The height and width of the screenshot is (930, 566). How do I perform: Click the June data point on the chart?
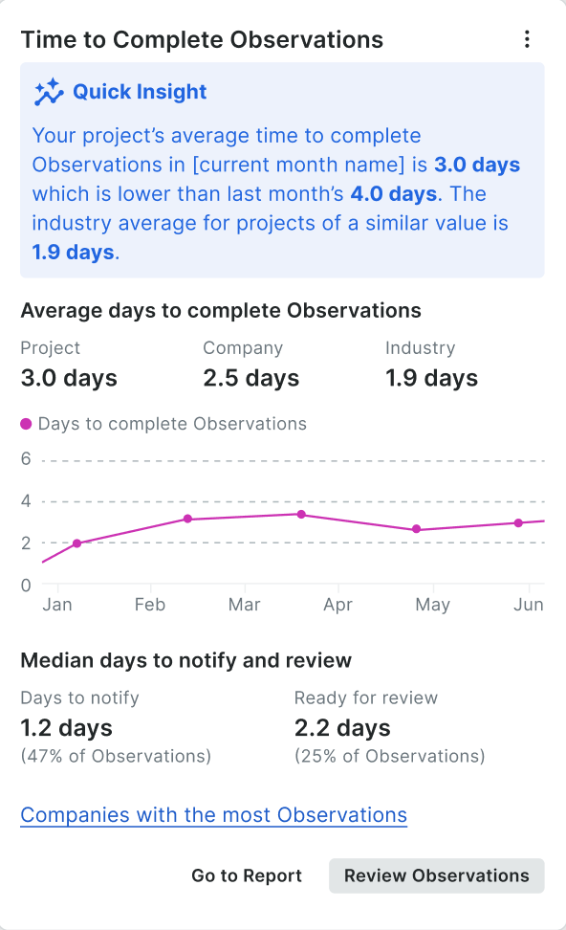(x=517, y=522)
